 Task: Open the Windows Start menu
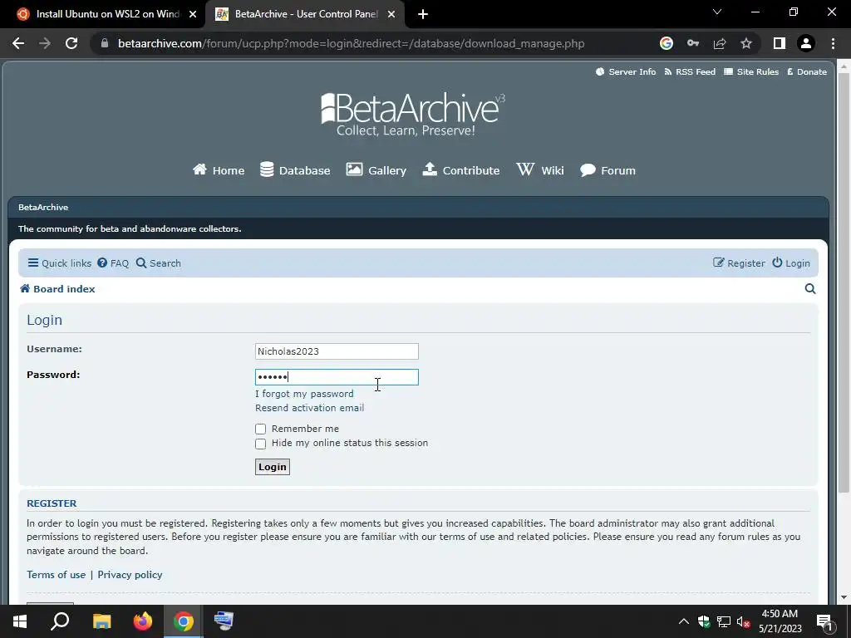20,621
